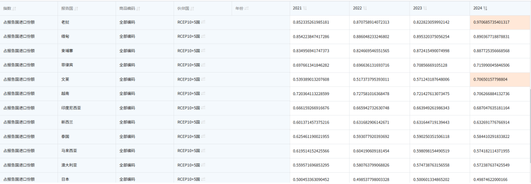
Task: Select value 0.715990045846506 in 2024
Action: [x=491, y=65]
